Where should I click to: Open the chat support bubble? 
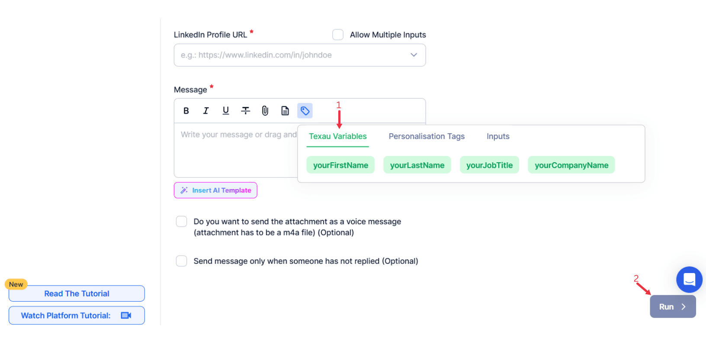[x=689, y=280]
